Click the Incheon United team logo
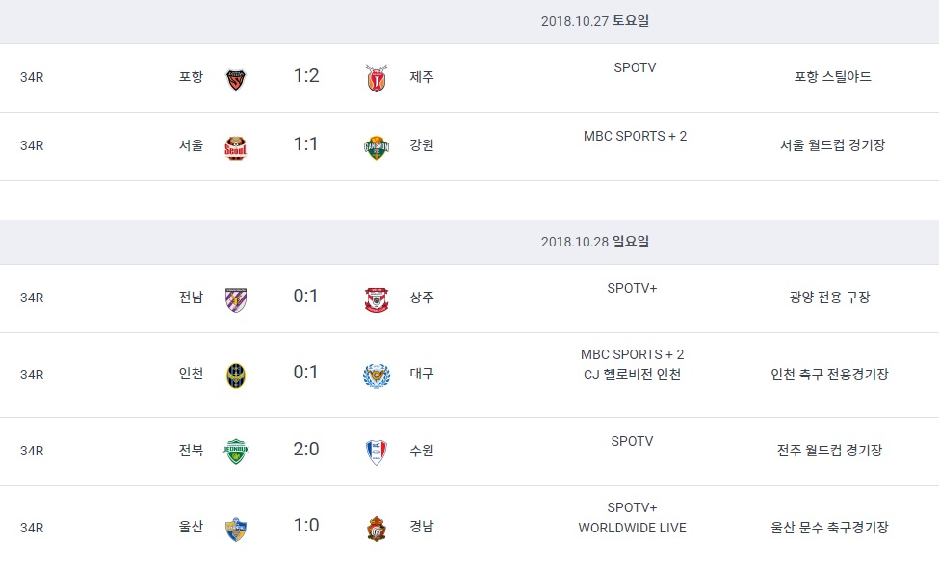 coord(236,375)
